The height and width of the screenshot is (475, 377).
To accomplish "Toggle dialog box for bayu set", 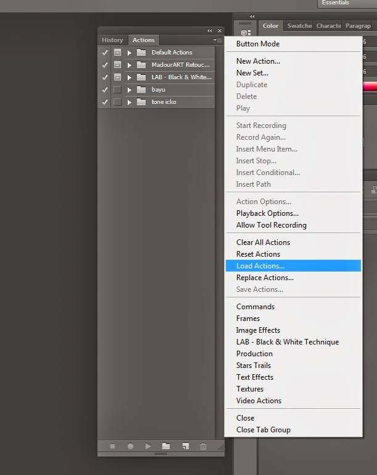I will [117, 90].
